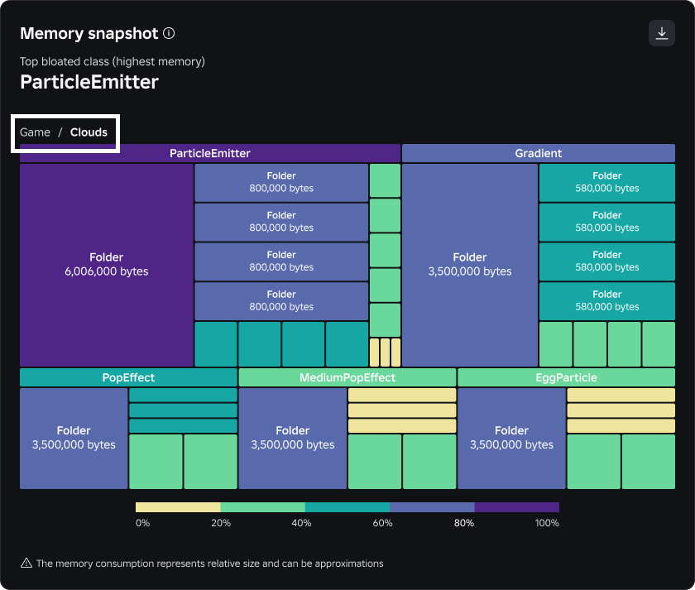Open the EggParticle group header
This screenshot has height=590, width=695.
click(566, 377)
